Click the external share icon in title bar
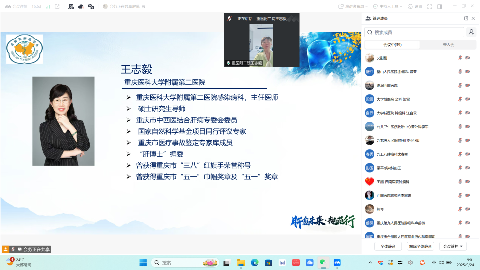This screenshot has height=270, width=480. pyautogui.click(x=57, y=6)
